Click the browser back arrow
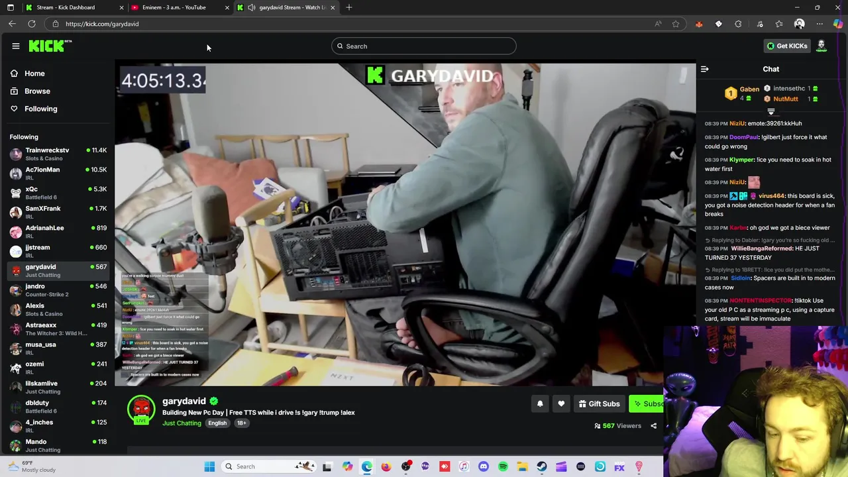This screenshot has height=477, width=848. pos(12,24)
